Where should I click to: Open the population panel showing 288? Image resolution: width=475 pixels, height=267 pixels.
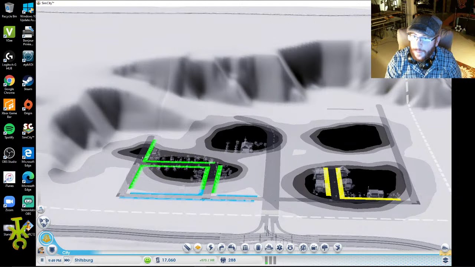pyautogui.click(x=228, y=260)
